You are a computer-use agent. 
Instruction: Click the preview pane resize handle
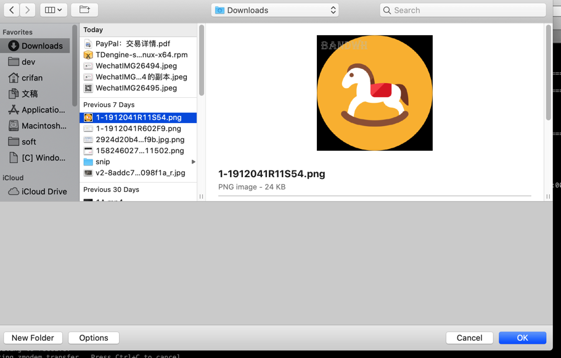548,197
